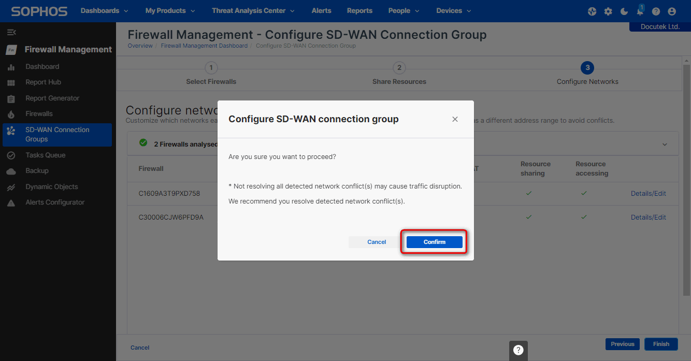Click the Resource accessing column header

592,169
